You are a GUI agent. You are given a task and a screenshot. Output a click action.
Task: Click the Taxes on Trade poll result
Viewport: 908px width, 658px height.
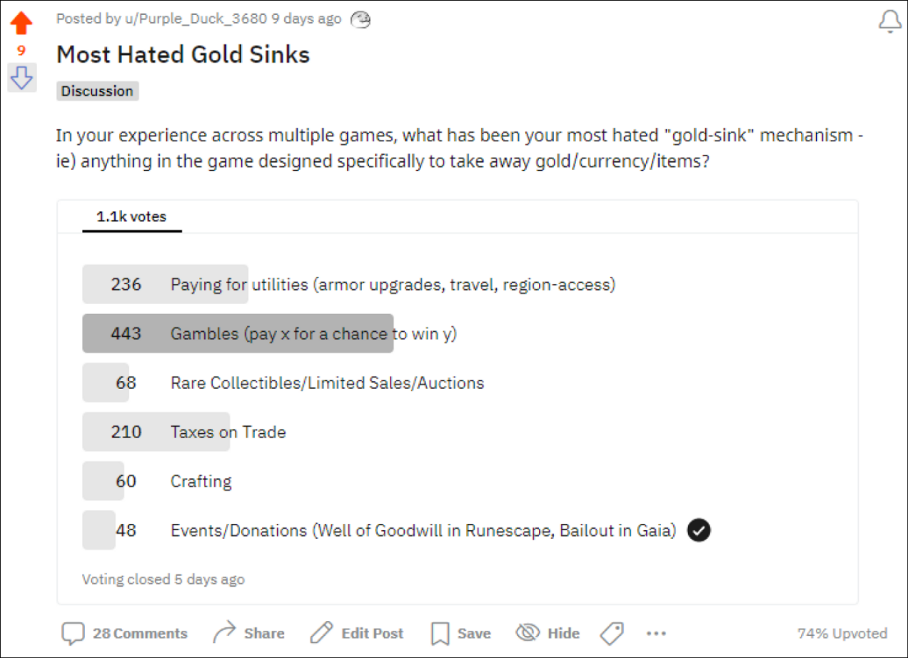point(228,432)
